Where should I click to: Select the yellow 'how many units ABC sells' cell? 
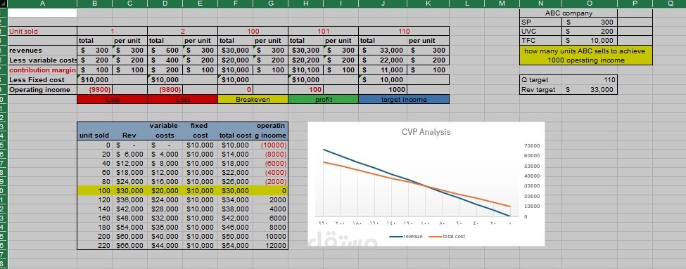click(586, 55)
